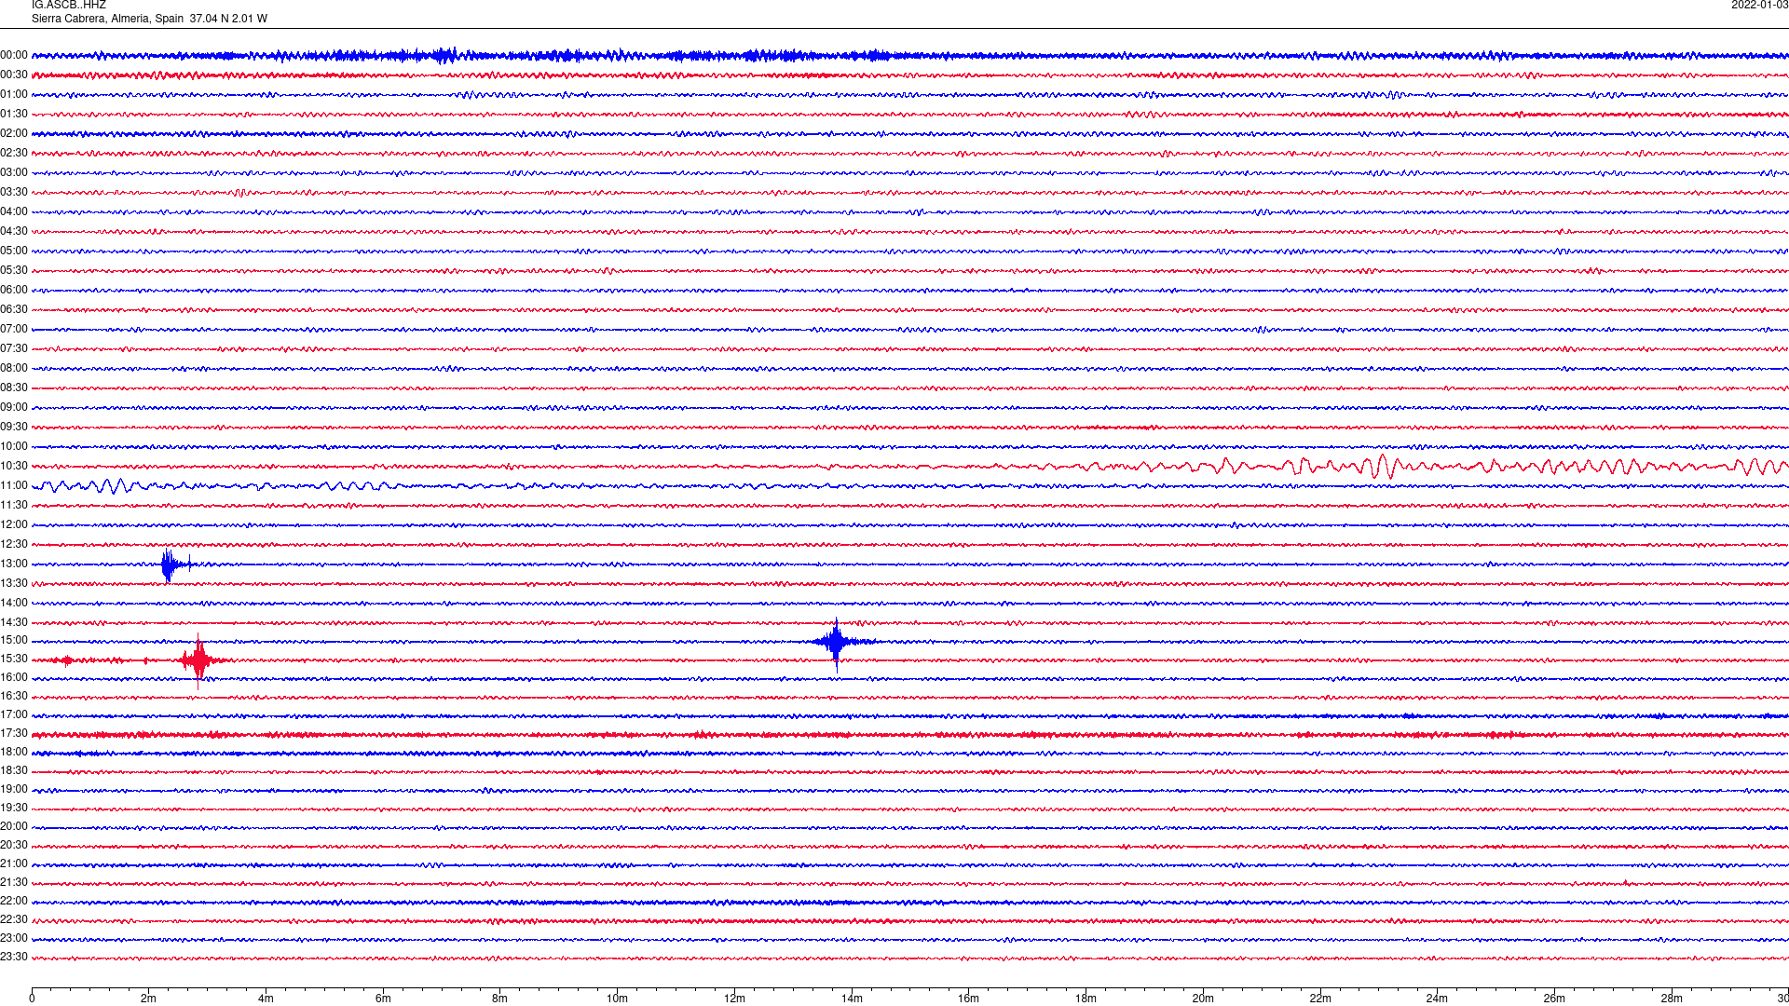Click the 24m tick on time axis
This screenshot has height=1006, width=1789.
click(1437, 999)
